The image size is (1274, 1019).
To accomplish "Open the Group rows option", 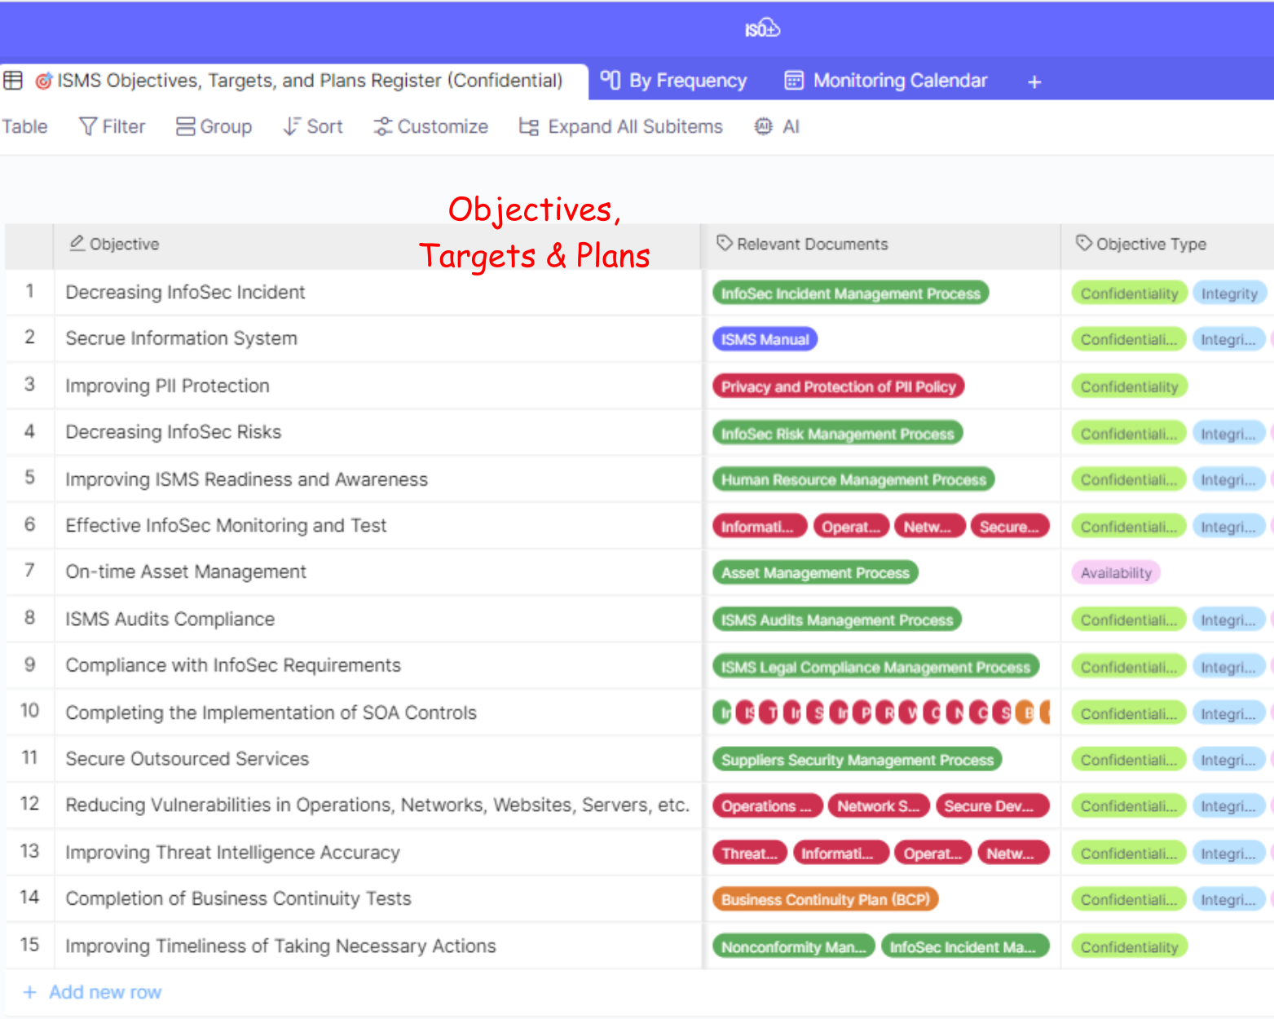I will pos(214,127).
